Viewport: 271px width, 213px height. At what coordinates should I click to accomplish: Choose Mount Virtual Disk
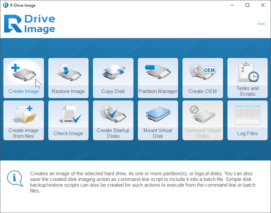158,116
